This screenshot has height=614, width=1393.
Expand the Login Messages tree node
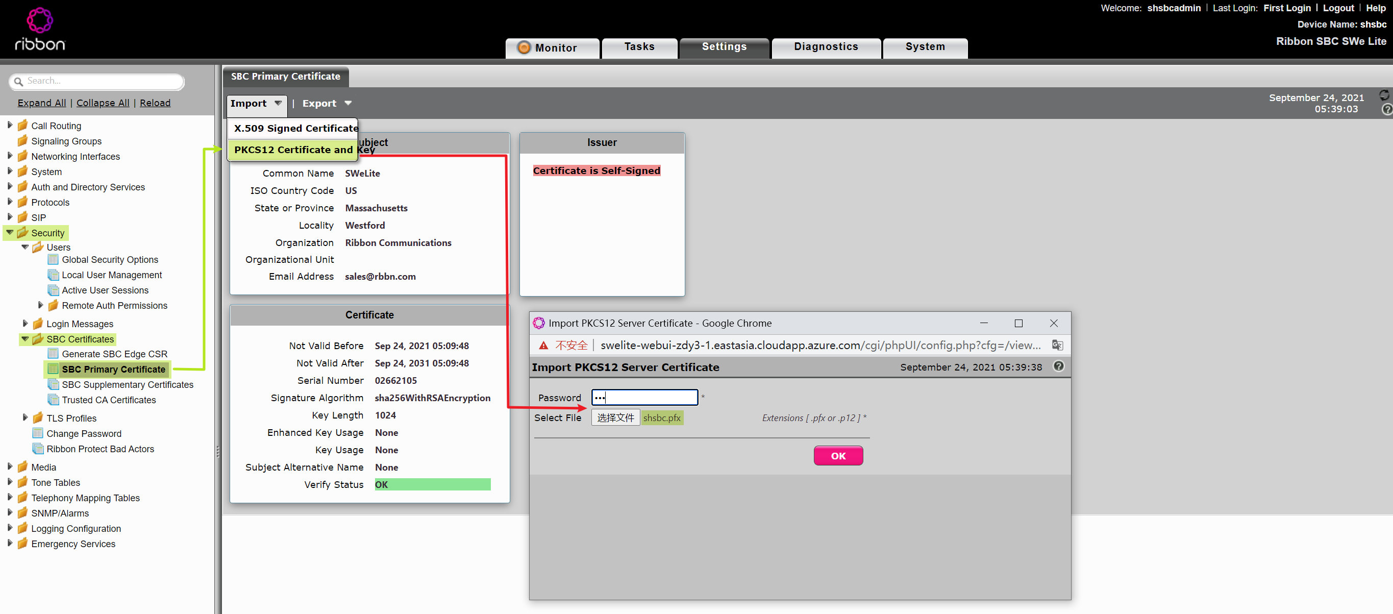pos(25,323)
